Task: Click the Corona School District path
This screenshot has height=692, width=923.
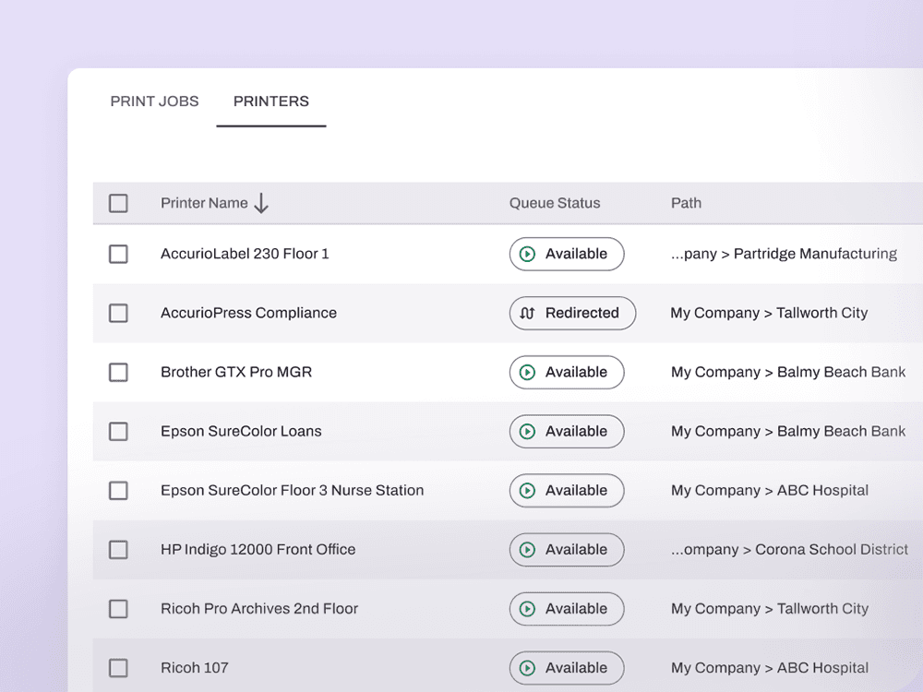Action: [789, 550]
